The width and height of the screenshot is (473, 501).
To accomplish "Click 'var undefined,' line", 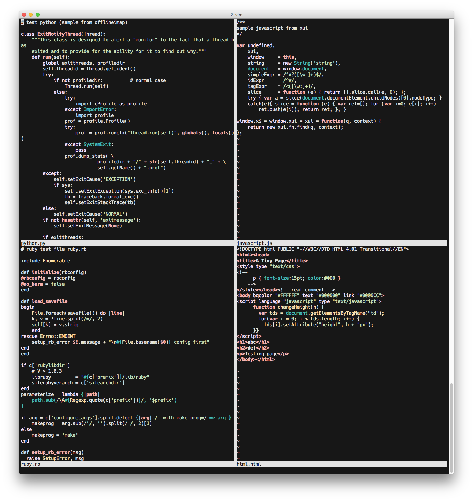I will click(x=256, y=45).
